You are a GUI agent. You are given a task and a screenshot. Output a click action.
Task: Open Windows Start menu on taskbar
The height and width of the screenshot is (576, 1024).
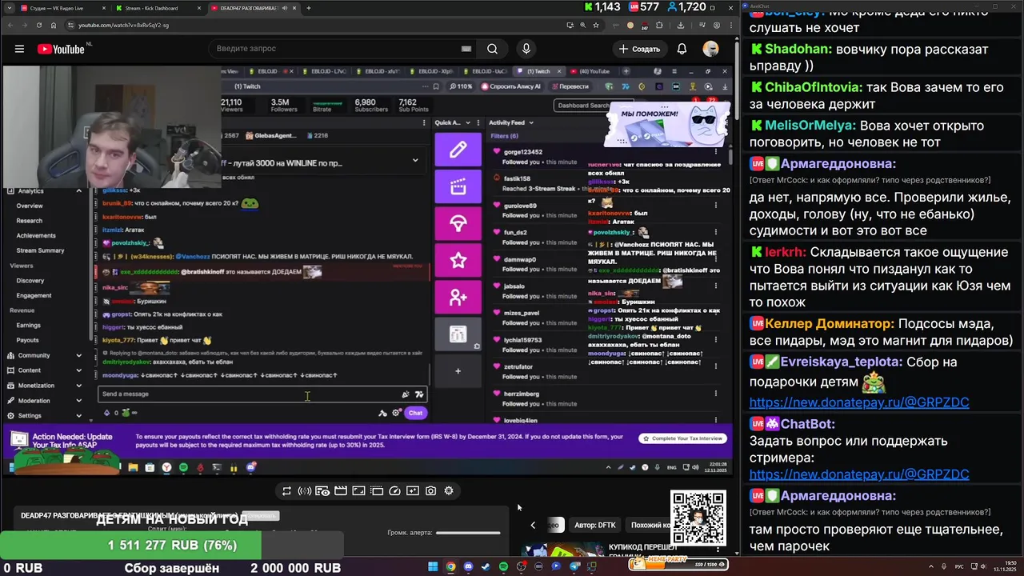coord(433,566)
